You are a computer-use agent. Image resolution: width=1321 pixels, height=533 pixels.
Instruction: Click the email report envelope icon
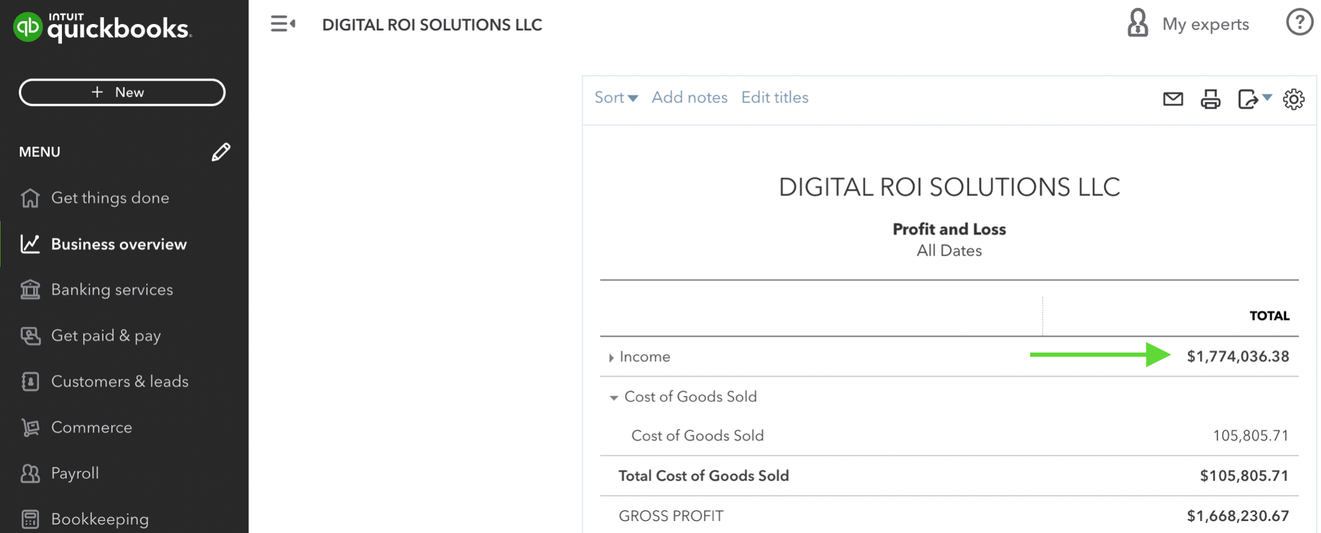pyautogui.click(x=1172, y=99)
